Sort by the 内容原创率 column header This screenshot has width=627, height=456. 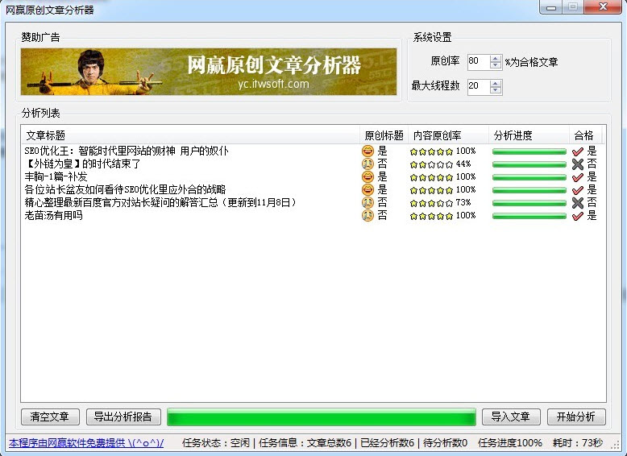448,135
